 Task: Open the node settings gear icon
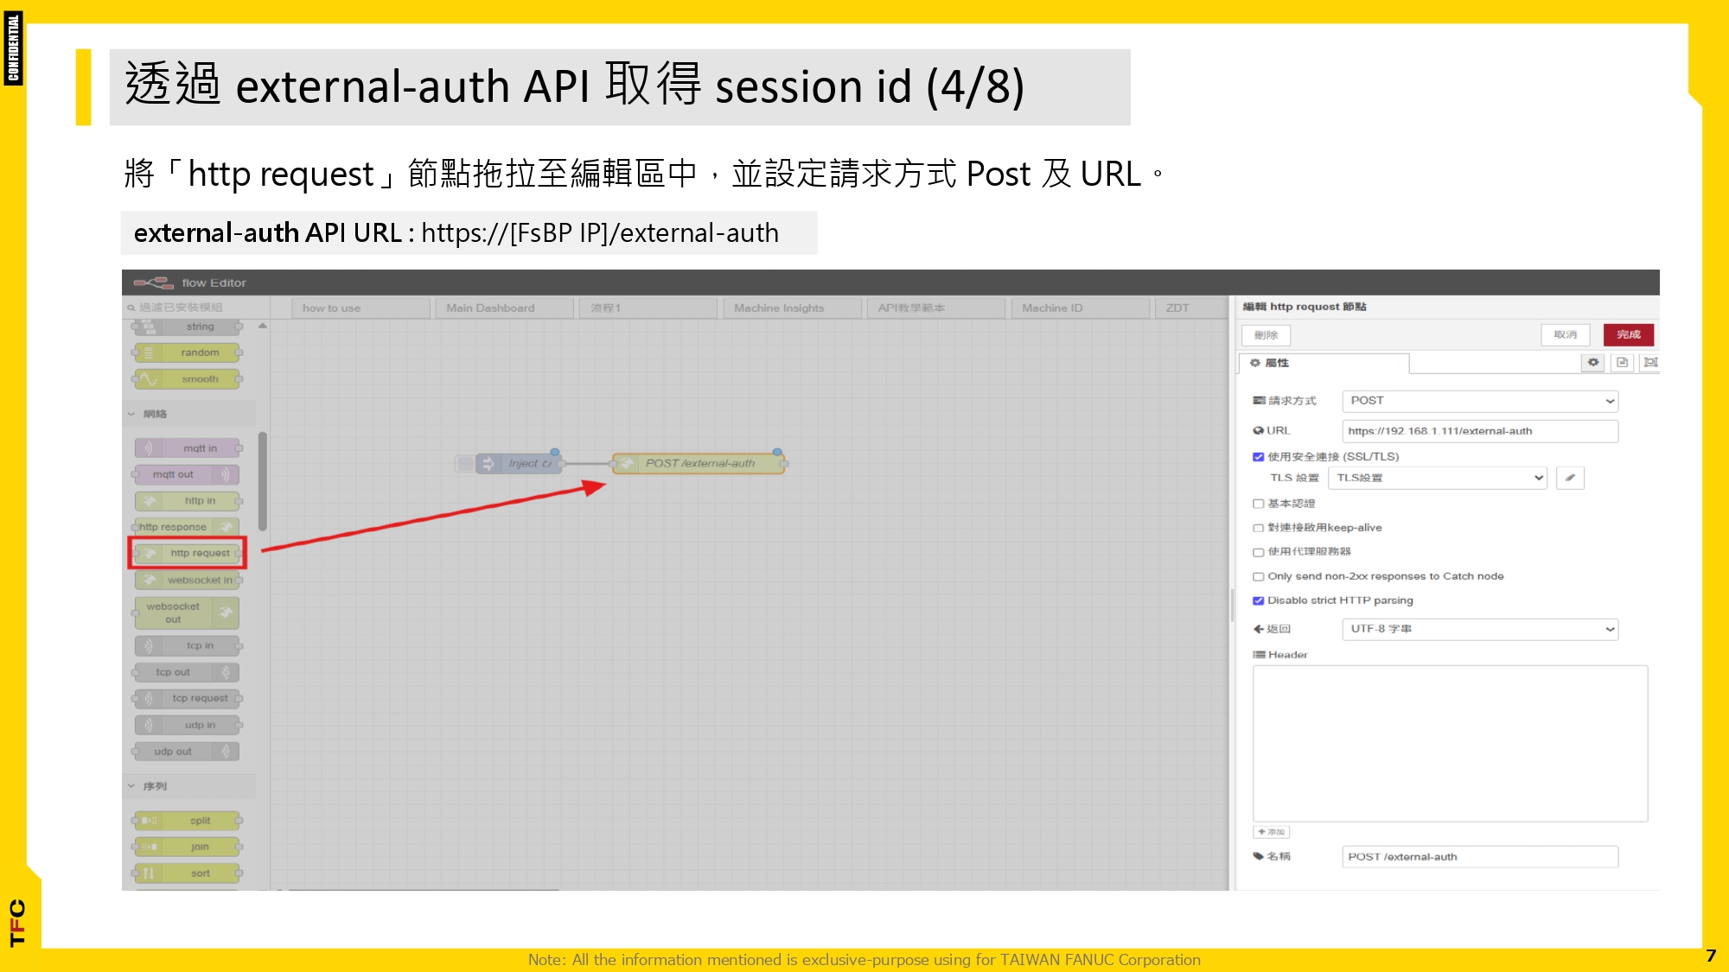click(x=1592, y=363)
